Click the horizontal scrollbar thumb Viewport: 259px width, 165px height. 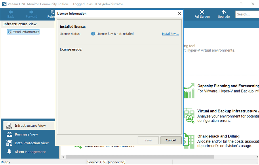click(140, 157)
